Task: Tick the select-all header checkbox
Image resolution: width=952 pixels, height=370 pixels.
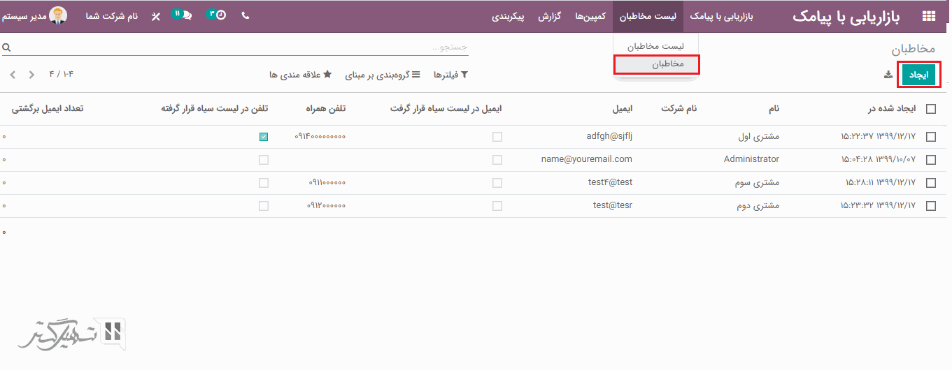Action: (x=931, y=109)
